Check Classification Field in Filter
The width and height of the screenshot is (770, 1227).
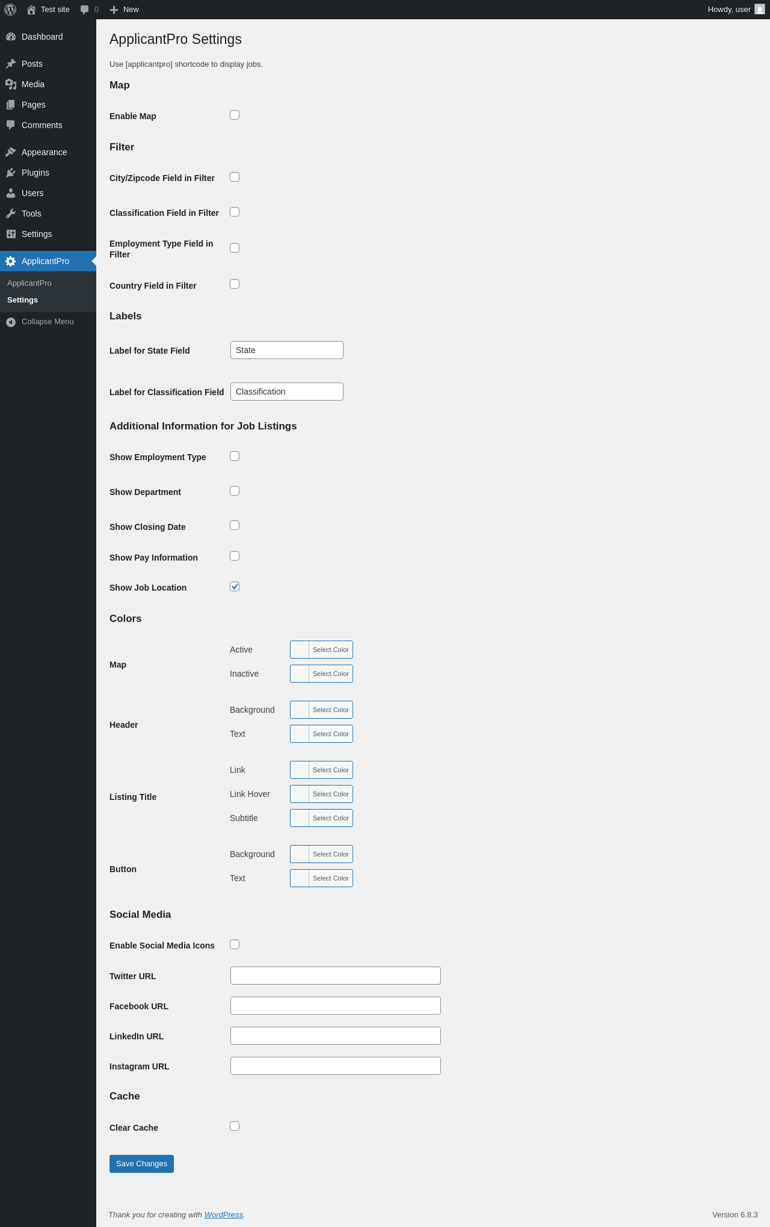click(235, 212)
